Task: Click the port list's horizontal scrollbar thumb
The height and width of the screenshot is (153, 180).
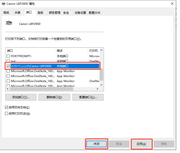Action: click(x=42, y=89)
